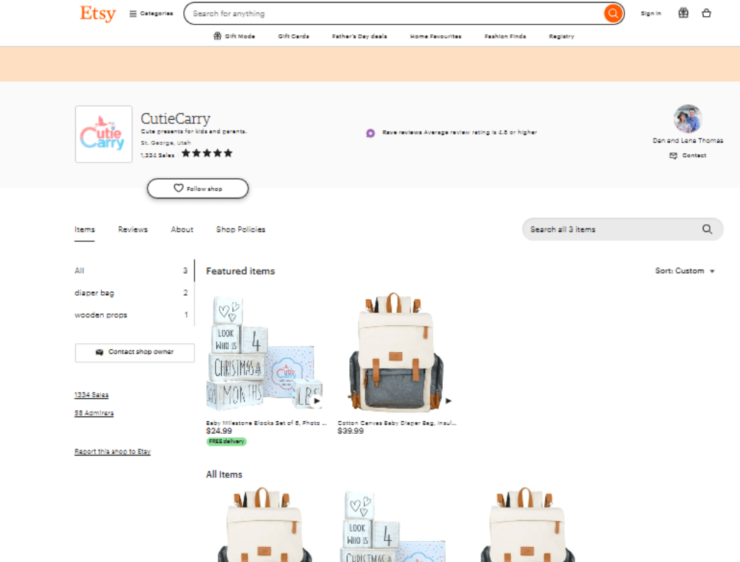740x562 pixels.
Task: Switch to the Reviews tab
Action: (133, 229)
